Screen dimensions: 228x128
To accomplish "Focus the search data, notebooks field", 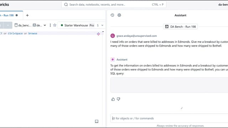I will (114, 5).
